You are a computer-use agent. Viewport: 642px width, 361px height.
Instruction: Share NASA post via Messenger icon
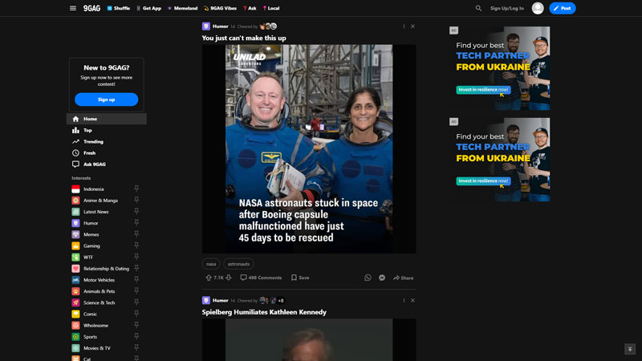tap(382, 278)
